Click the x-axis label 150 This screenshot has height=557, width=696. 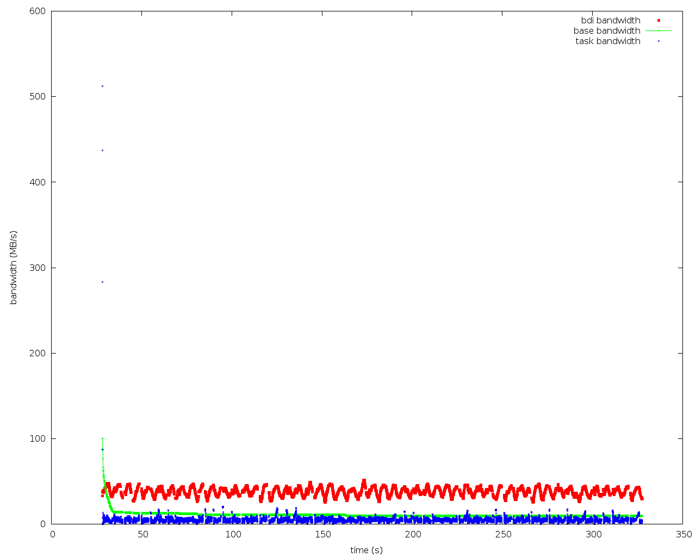pyautogui.click(x=323, y=534)
